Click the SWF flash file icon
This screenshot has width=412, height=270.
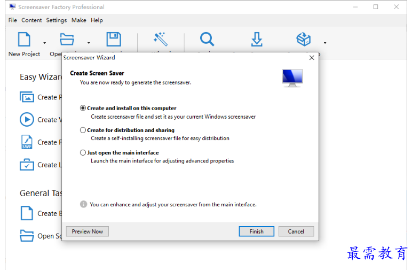tap(27, 142)
